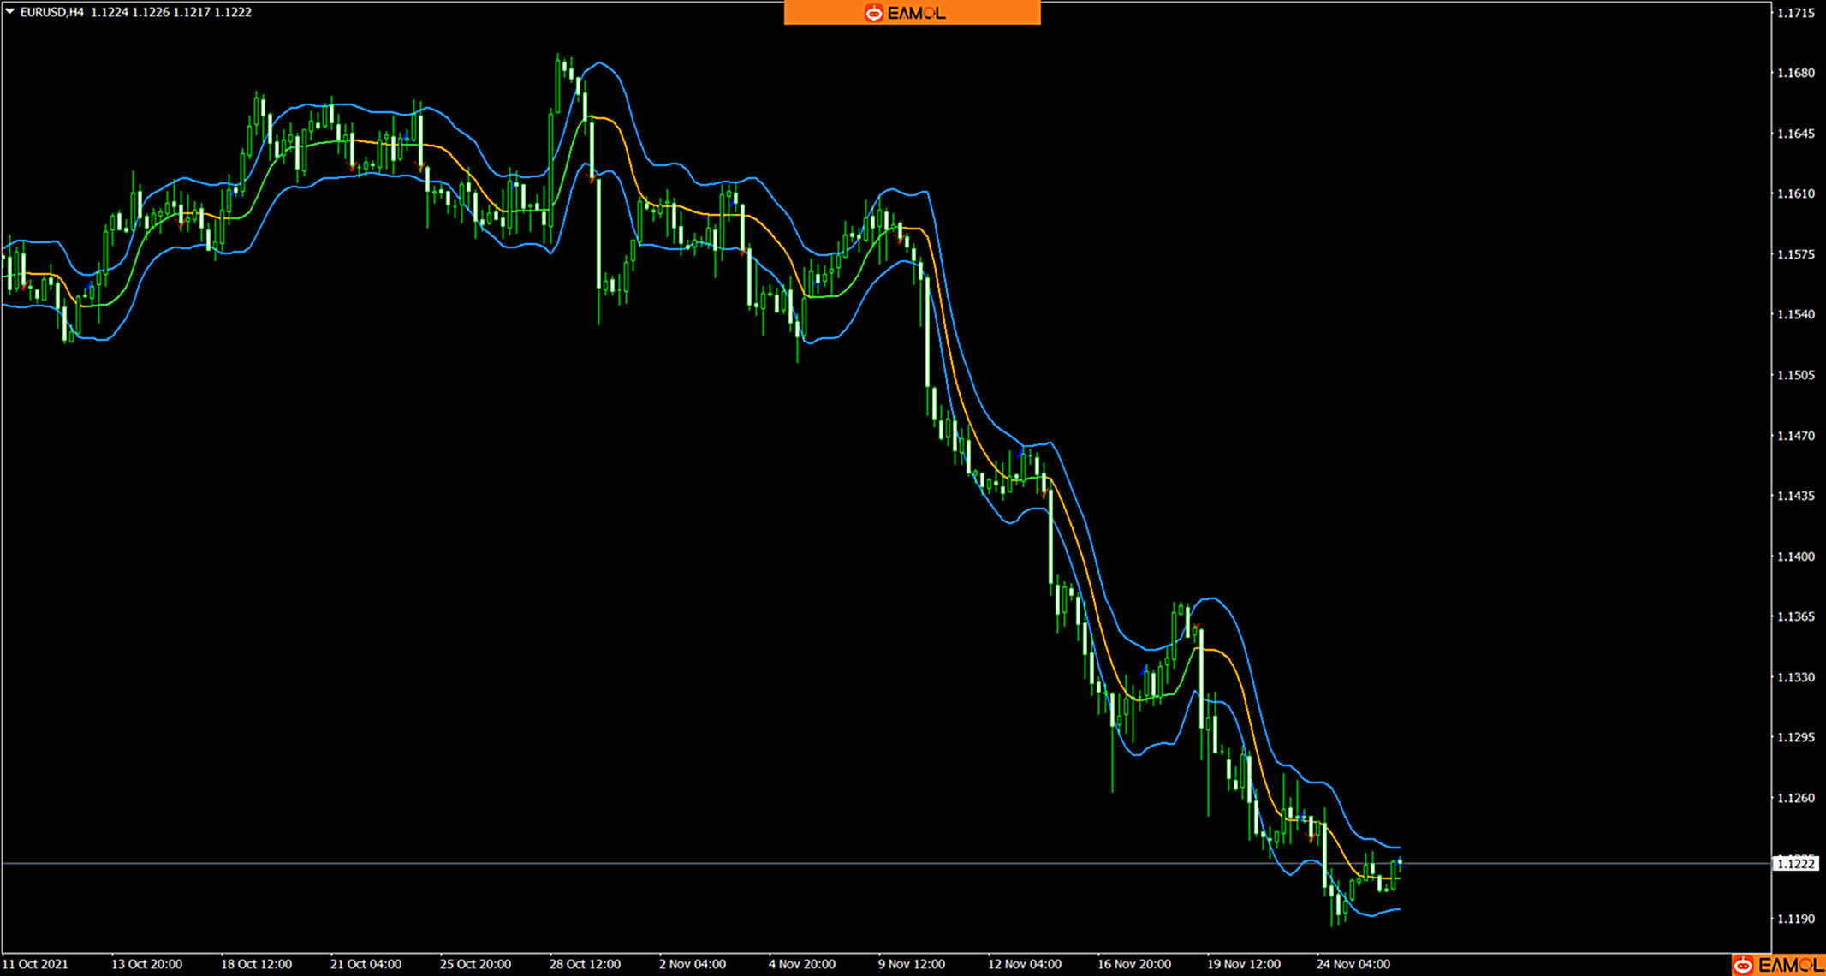Click the 1.1575 price scale label

point(1796,254)
